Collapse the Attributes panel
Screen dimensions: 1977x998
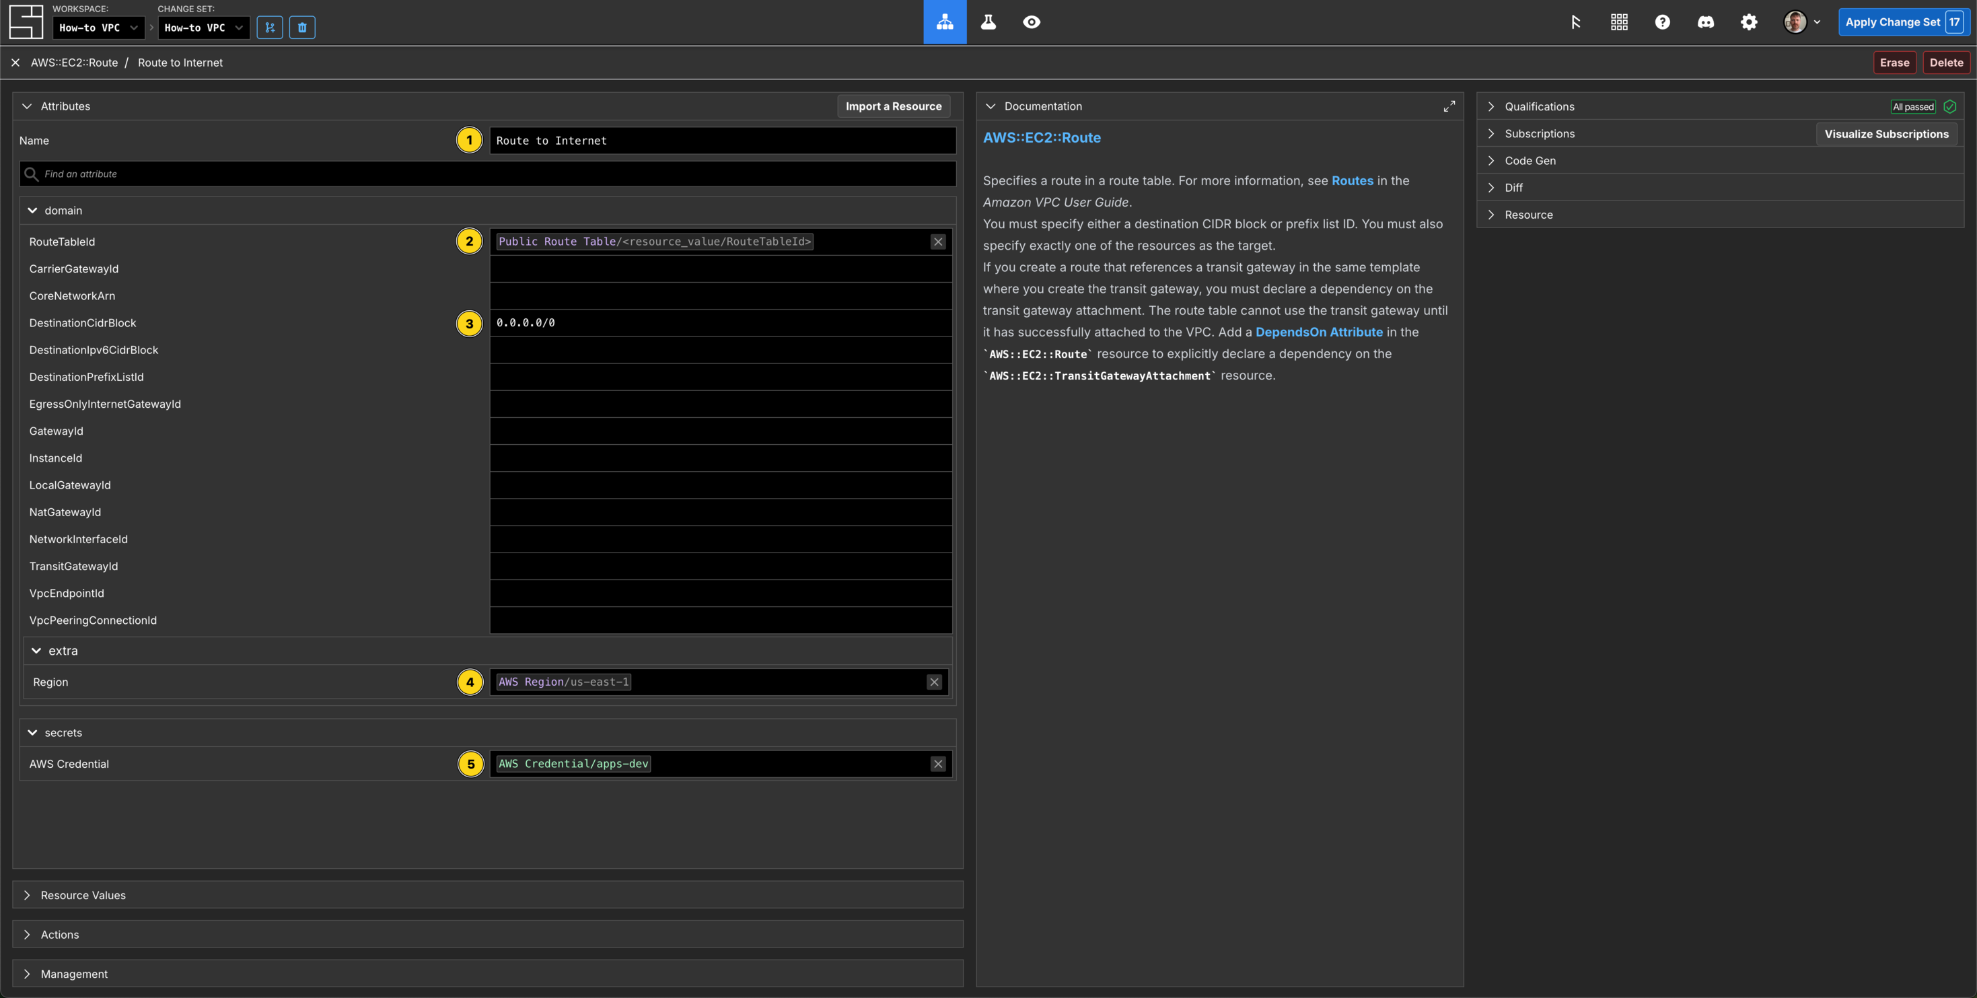click(x=27, y=106)
